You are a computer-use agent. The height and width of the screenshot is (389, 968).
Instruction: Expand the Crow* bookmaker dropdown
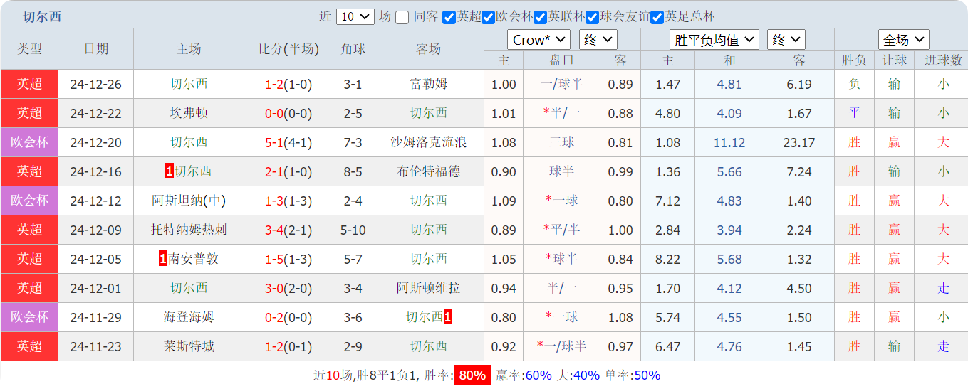click(x=538, y=40)
